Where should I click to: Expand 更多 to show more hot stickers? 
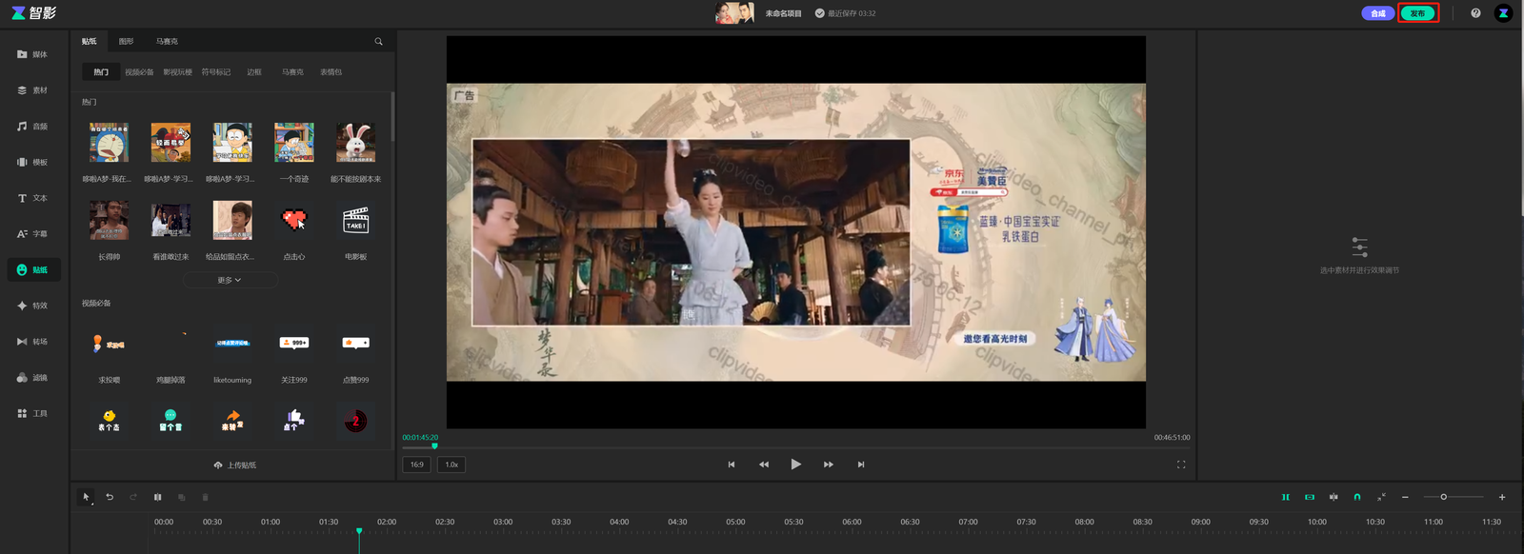click(230, 280)
